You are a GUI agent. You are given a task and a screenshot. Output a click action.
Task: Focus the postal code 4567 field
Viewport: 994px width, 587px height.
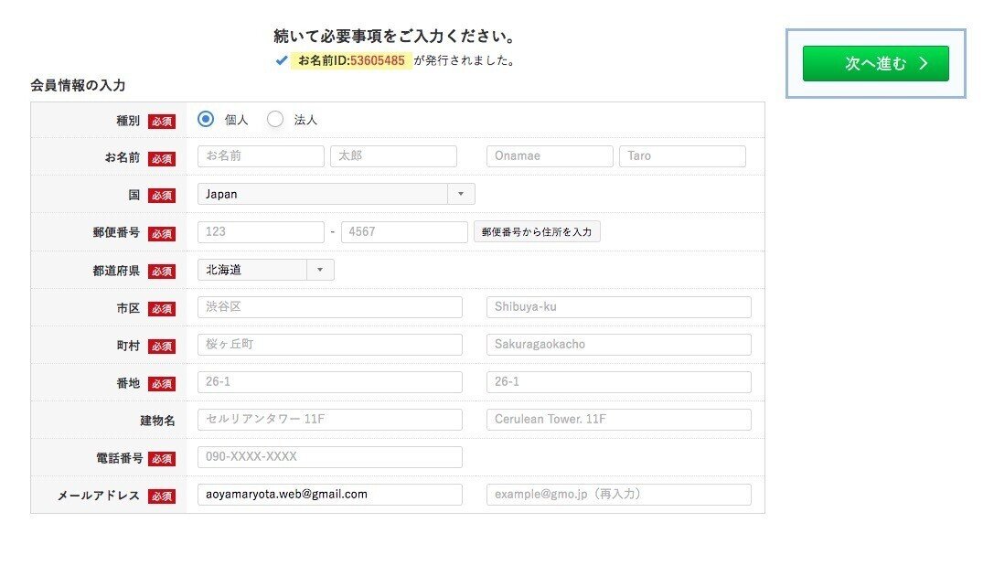click(404, 232)
